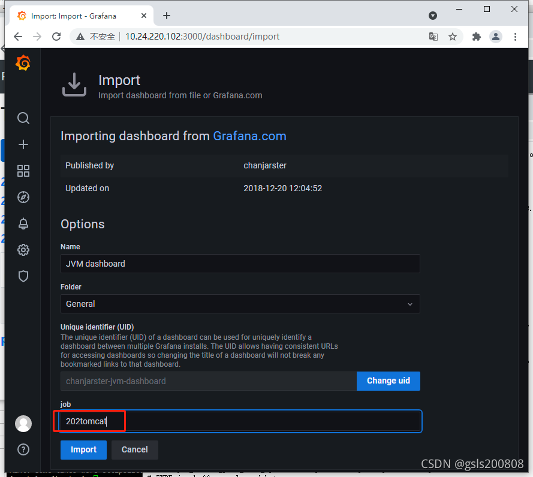Open the Dashboards four-squares icon
The height and width of the screenshot is (477, 533).
(23, 171)
